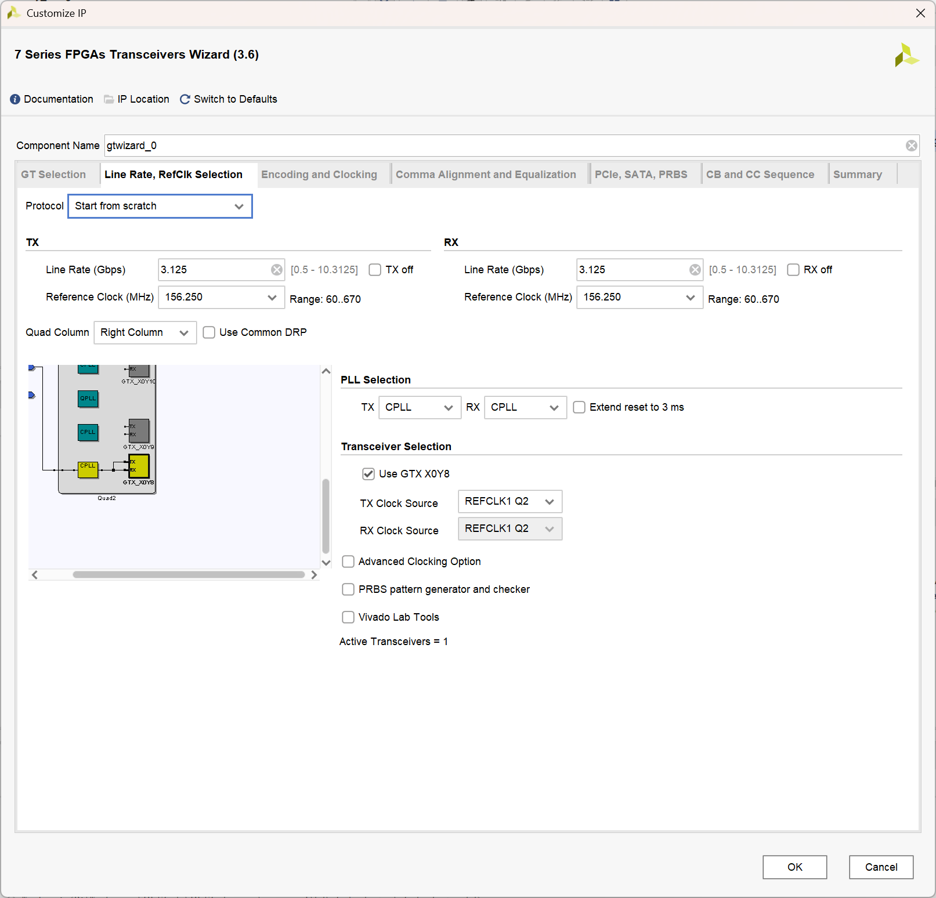Enable Advanced Clocking Option
The width and height of the screenshot is (936, 898).
click(348, 562)
